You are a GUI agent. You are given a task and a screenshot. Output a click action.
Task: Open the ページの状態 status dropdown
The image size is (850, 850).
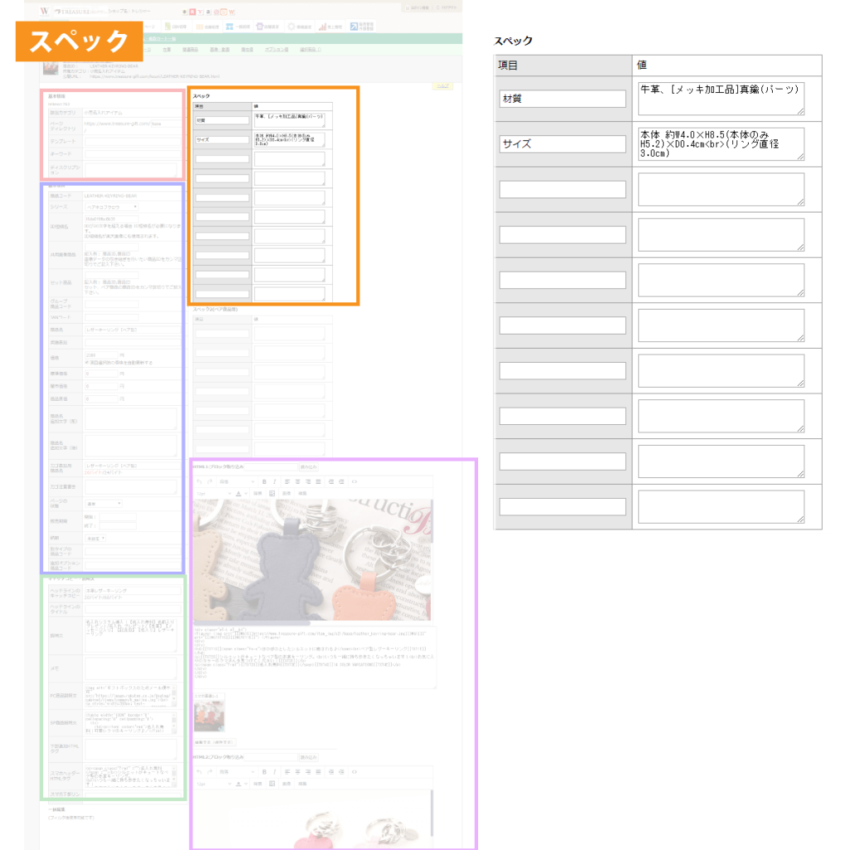pyautogui.click(x=104, y=503)
